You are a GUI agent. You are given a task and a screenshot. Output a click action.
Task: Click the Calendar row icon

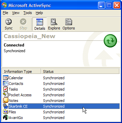[x=6, y=78]
